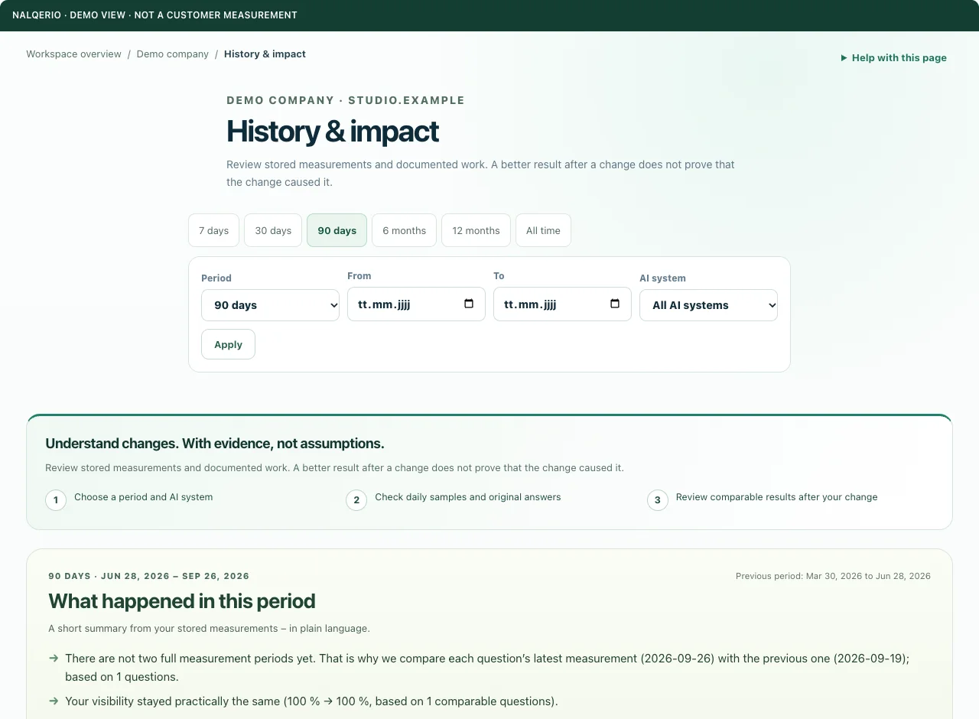The width and height of the screenshot is (979, 719).
Task: Click 'Check daily samples and original answers'
Action: tap(468, 497)
